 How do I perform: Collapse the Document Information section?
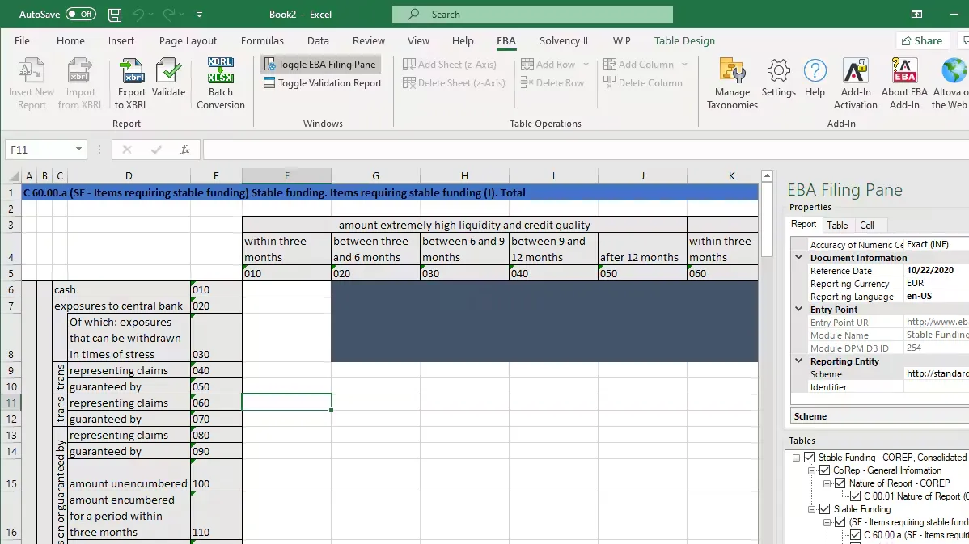click(799, 258)
